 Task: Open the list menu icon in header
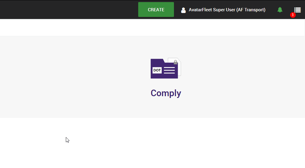click(298, 10)
